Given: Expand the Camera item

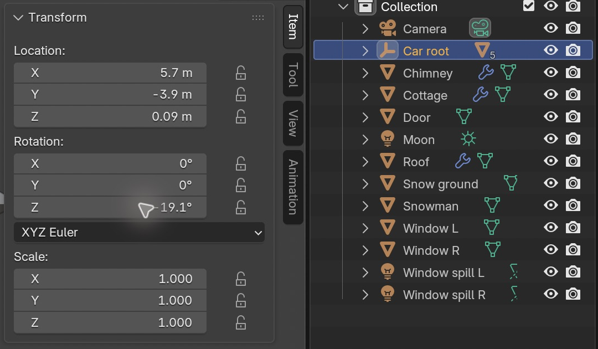Looking at the screenshot, I should 365,29.
